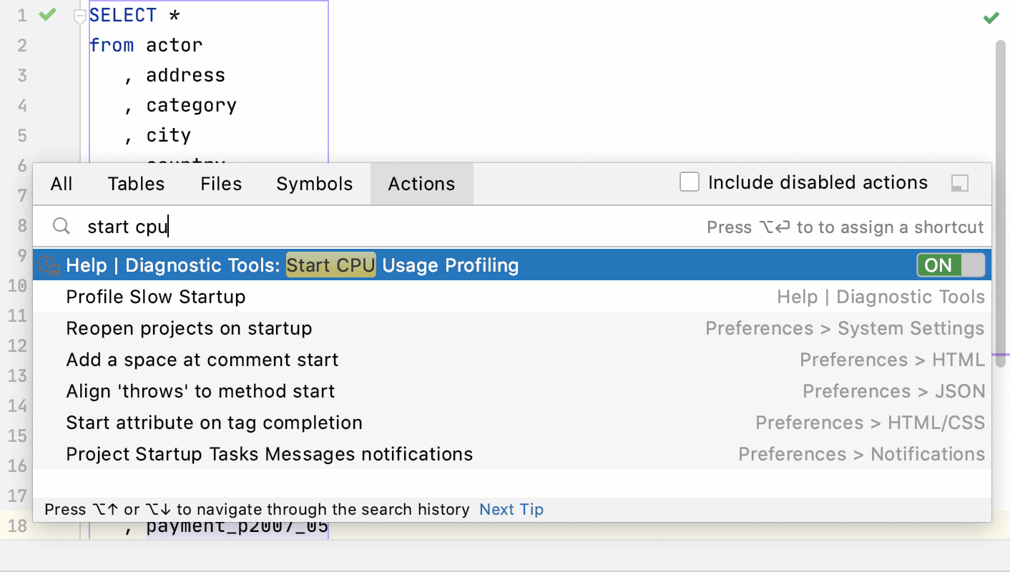1010x572 pixels.
Task: Click the stopwatch profiler icon beside highlighted action
Action: (x=47, y=265)
